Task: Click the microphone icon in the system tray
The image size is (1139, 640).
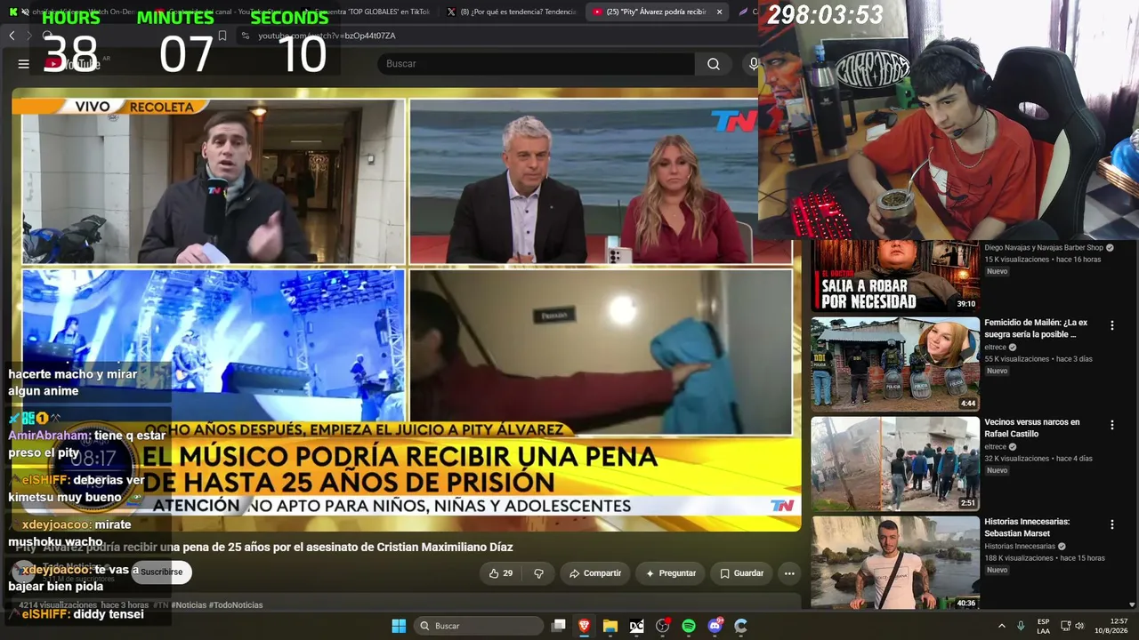Action: 1021,626
